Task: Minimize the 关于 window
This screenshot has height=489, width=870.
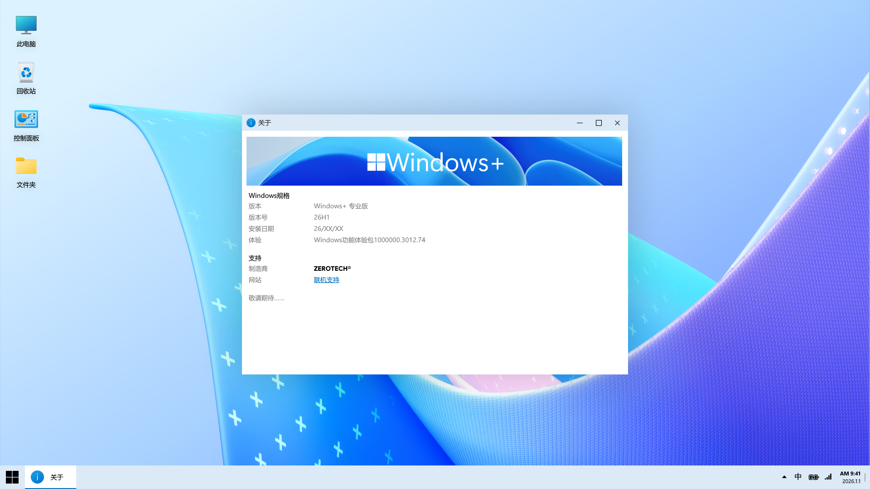Action: point(580,123)
